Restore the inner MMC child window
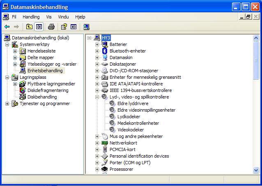The image size is (262, 186). click(248, 17)
